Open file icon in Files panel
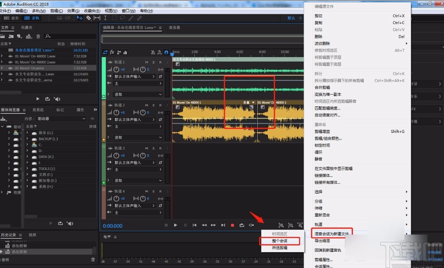Image resolution: width=444 pixels, height=268 pixels. tap(2, 36)
